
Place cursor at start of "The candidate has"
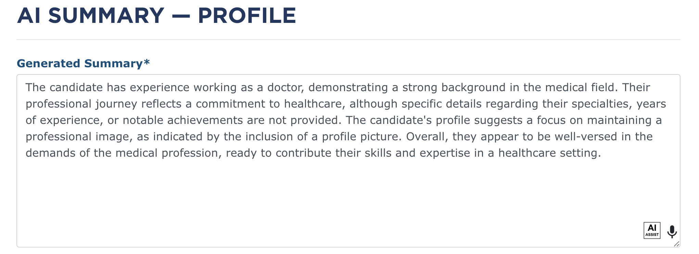[26, 87]
